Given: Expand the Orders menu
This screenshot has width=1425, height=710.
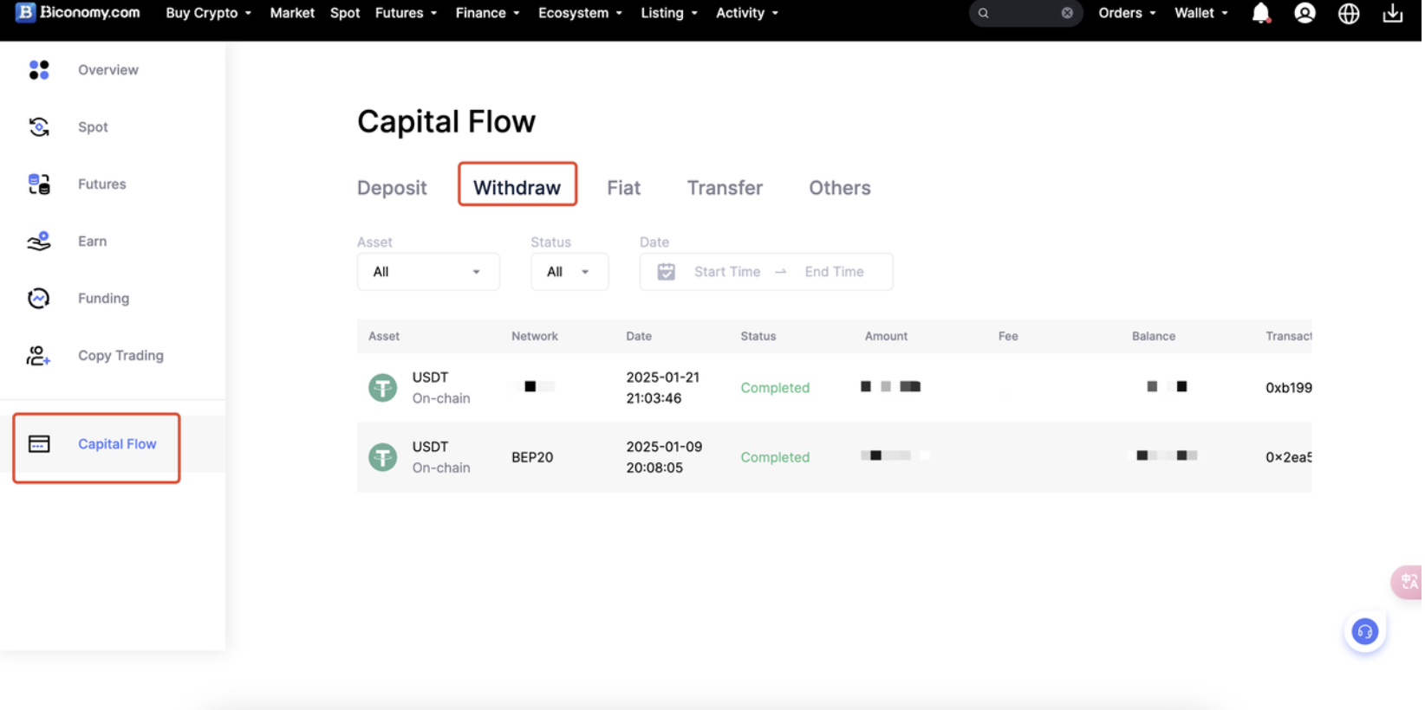Looking at the screenshot, I should point(1126,13).
